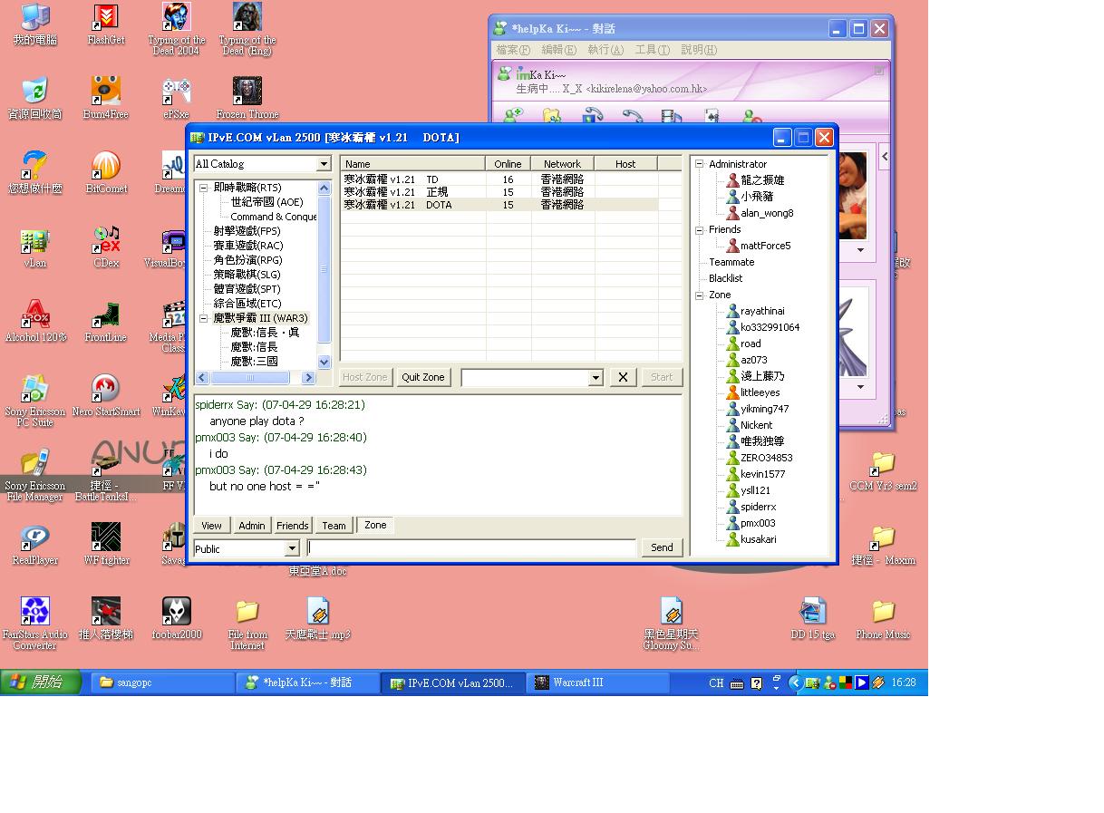Open the send file icon in chat window
1104x813 pixels.
(551, 116)
